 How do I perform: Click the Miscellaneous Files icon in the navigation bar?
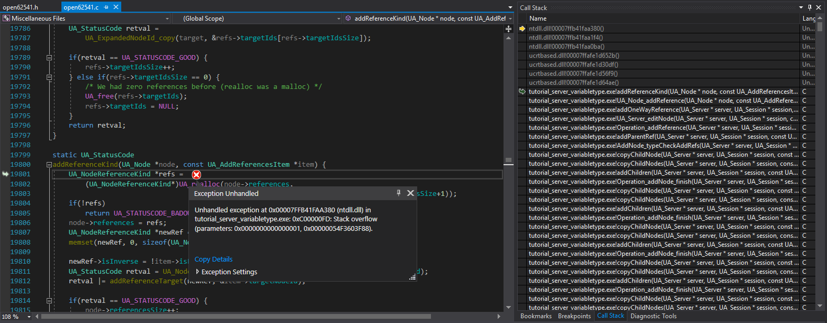pos(5,17)
